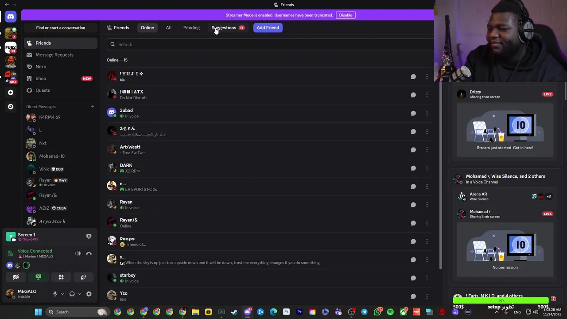
Task: Expand headphone output options chevron
Action: click(79, 294)
